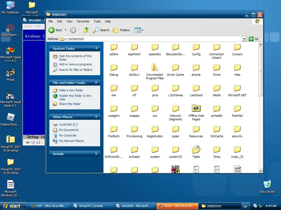Viewport: 281px width, 210px height.
Task: Open the Help menu
Action: click(108, 21)
